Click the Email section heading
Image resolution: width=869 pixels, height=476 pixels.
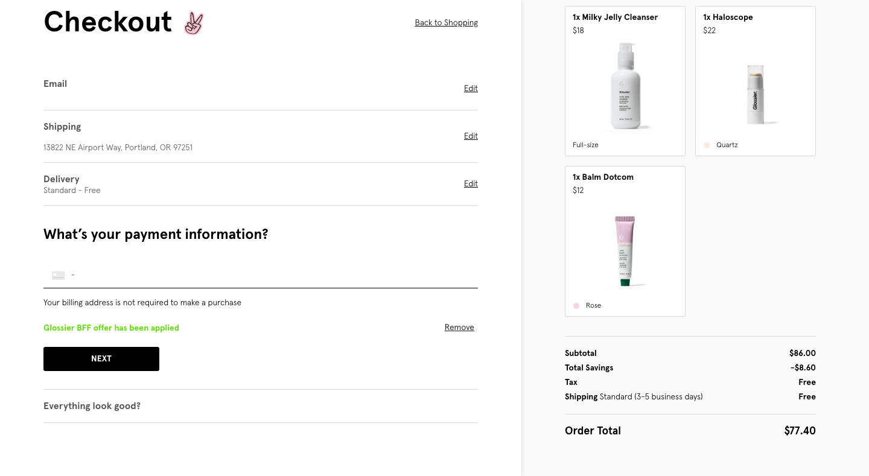55,84
